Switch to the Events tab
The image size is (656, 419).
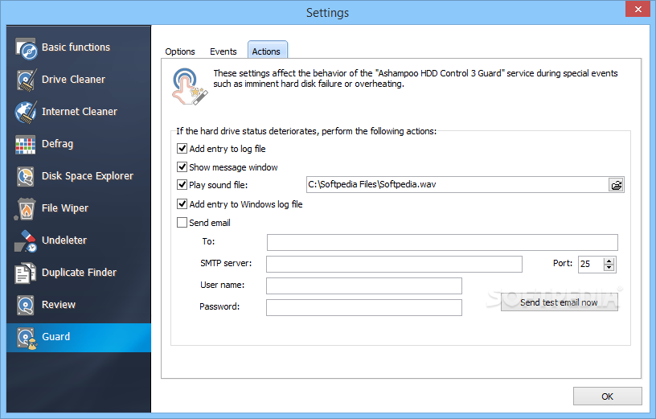(x=223, y=51)
